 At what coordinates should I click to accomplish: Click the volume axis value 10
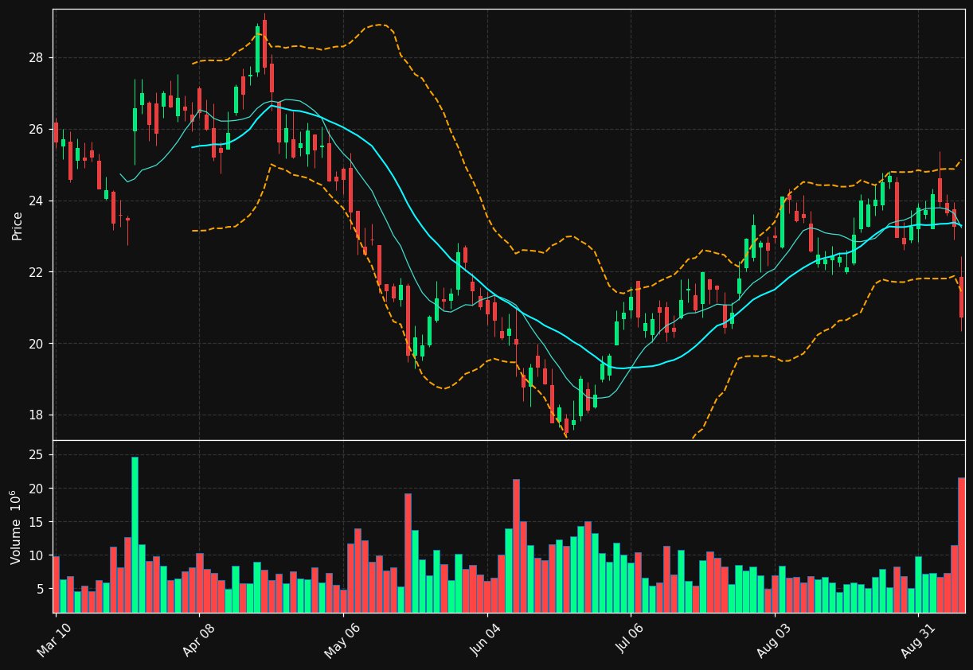pyautogui.click(x=37, y=555)
